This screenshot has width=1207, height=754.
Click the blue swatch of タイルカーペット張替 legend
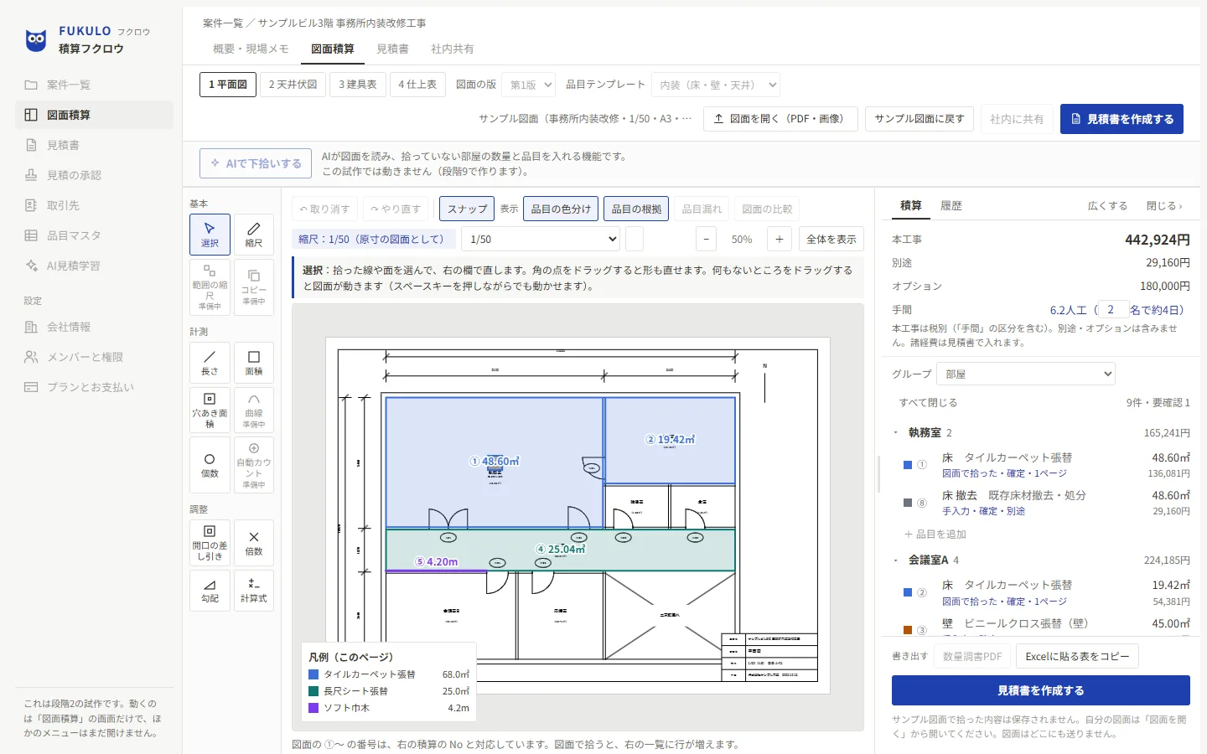tap(313, 674)
